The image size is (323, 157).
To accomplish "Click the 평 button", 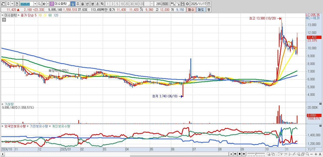I will [x=209, y=10].
